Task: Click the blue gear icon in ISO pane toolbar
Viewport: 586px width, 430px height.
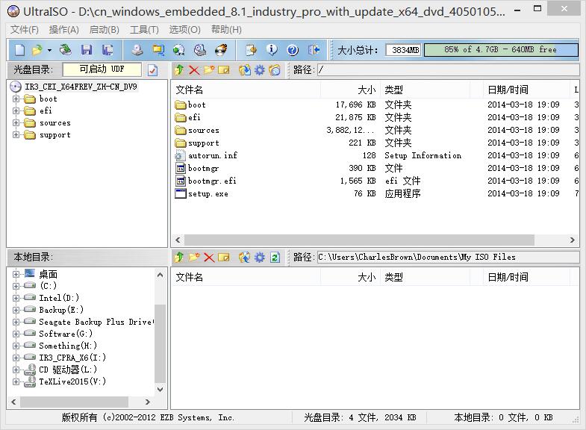Action: click(x=259, y=70)
